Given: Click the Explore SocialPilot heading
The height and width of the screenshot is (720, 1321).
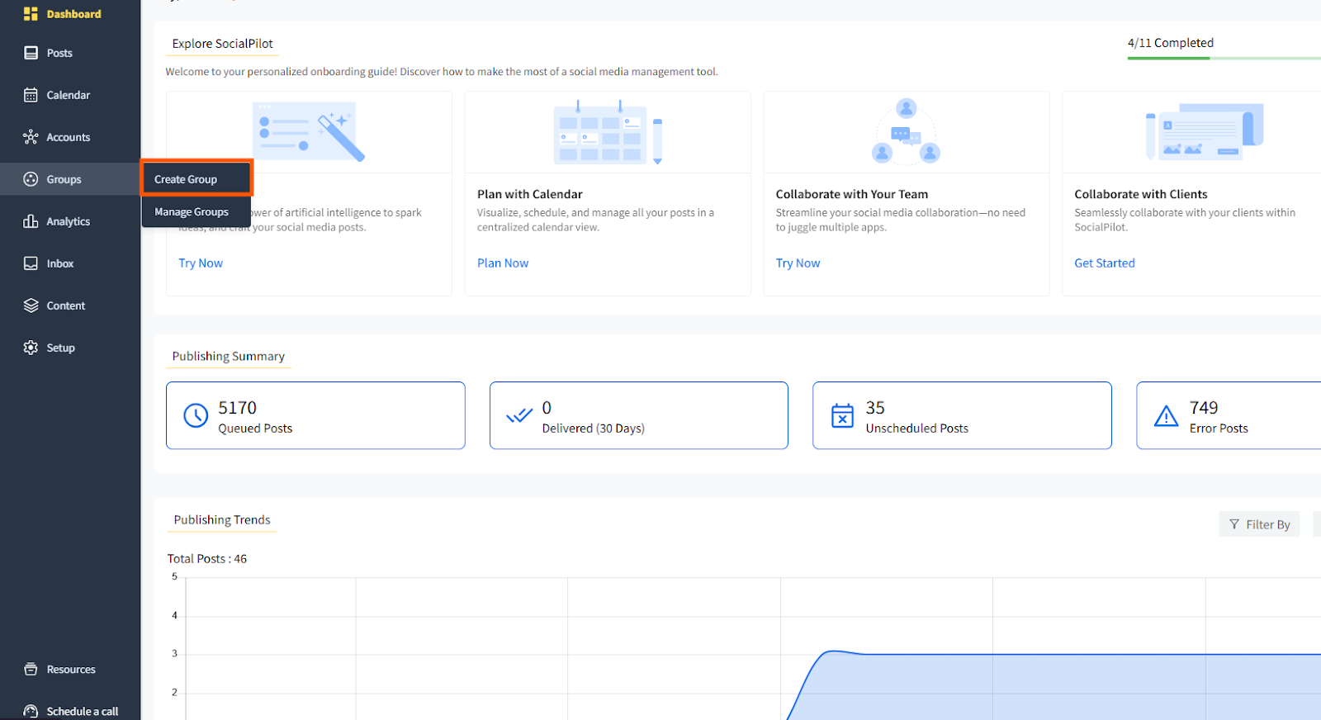Looking at the screenshot, I should tap(222, 44).
